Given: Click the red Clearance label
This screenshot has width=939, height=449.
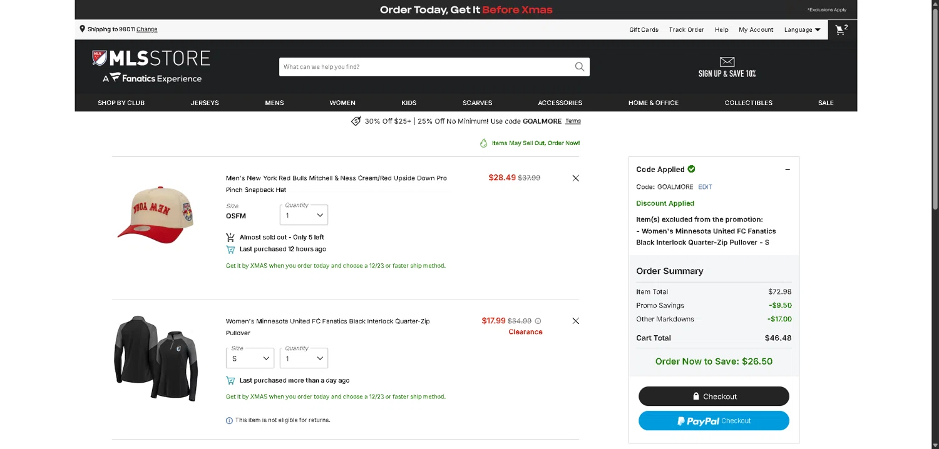Looking at the screenshot, I should click(525, 332).
